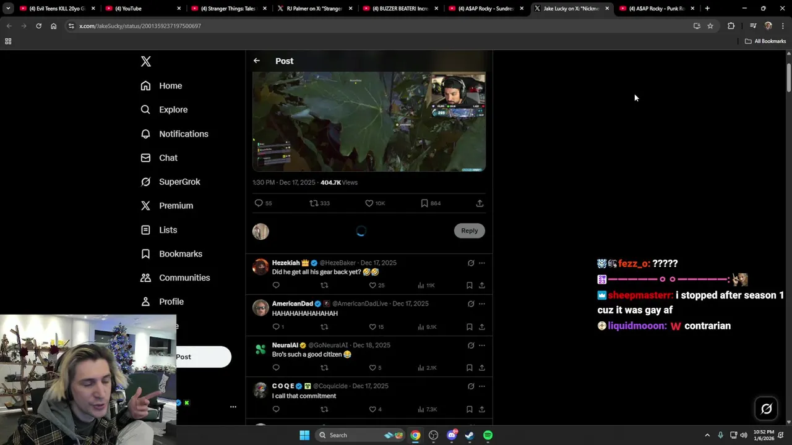Open Communities in sidebar
This screenshot has height=445, width=792.
(x=175, y=278)
